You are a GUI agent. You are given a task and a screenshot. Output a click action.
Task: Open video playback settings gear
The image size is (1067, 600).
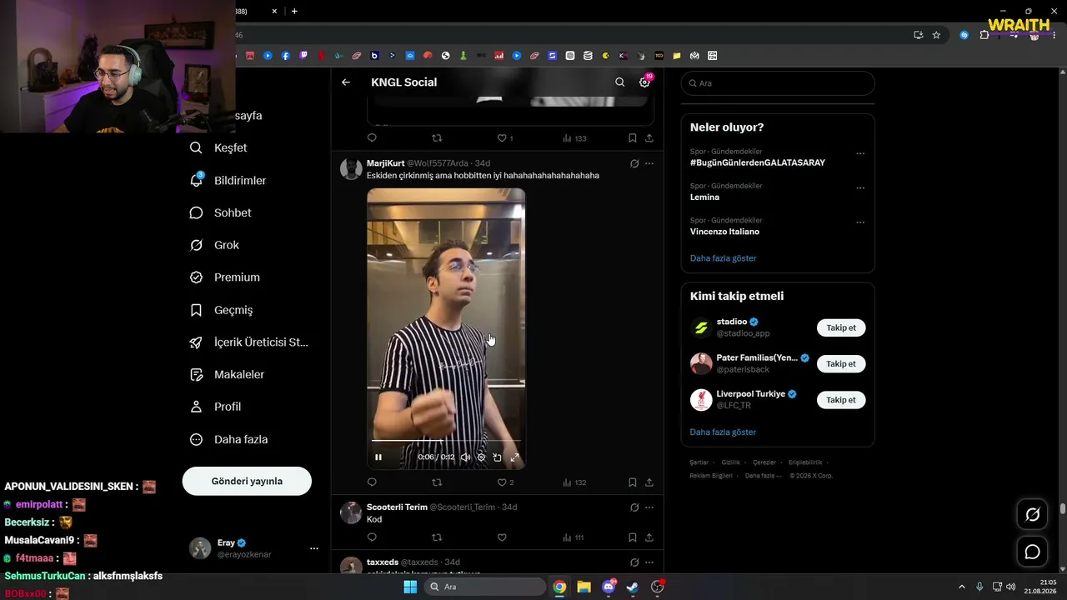(481, 457)
